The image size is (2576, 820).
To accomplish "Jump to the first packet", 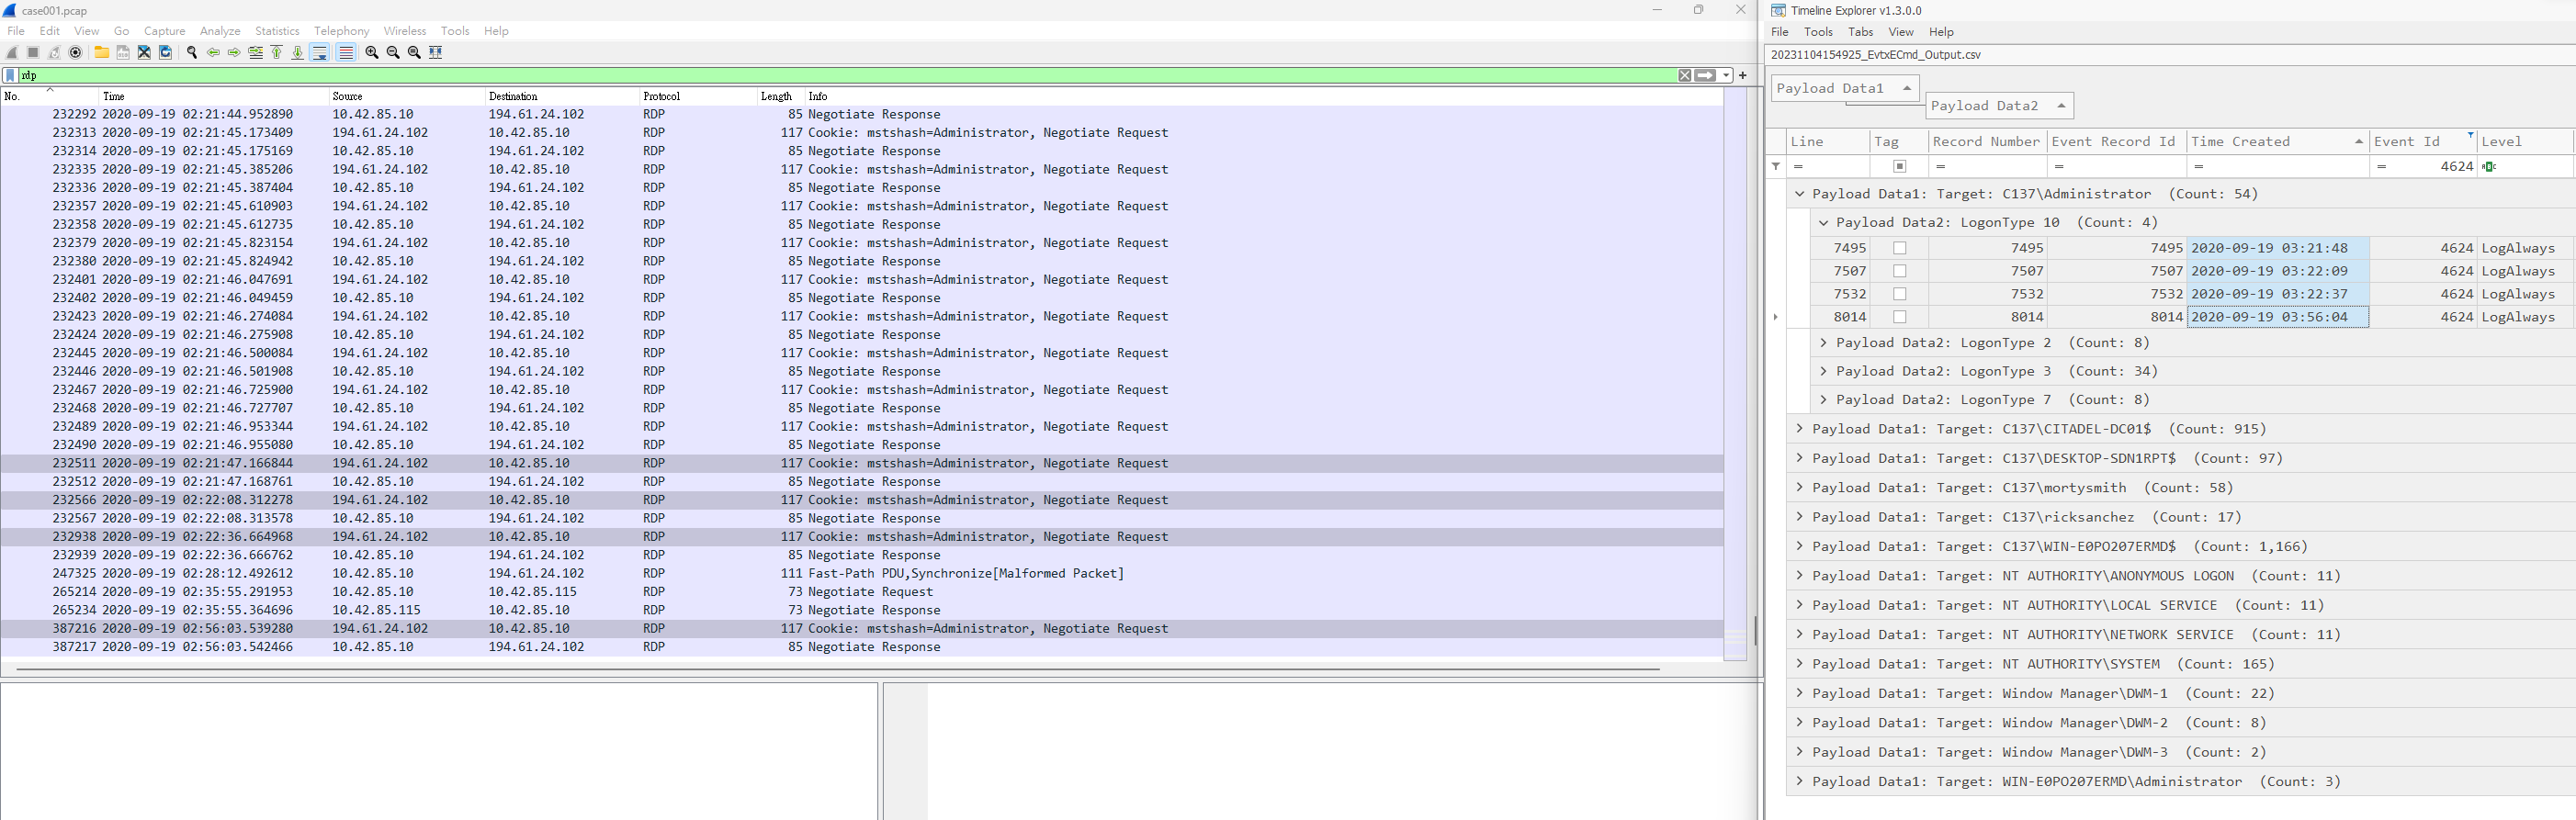I will click(x=277, y=53).
